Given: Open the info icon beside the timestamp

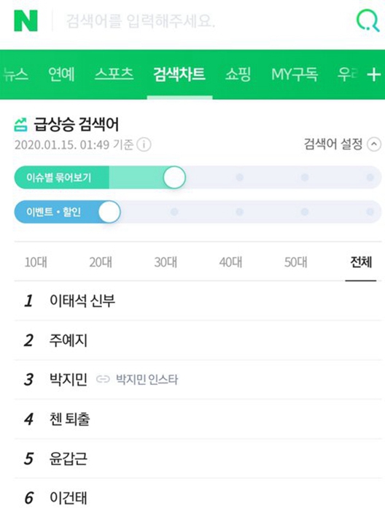Looking at the screenshot, I should click(144, 145).
